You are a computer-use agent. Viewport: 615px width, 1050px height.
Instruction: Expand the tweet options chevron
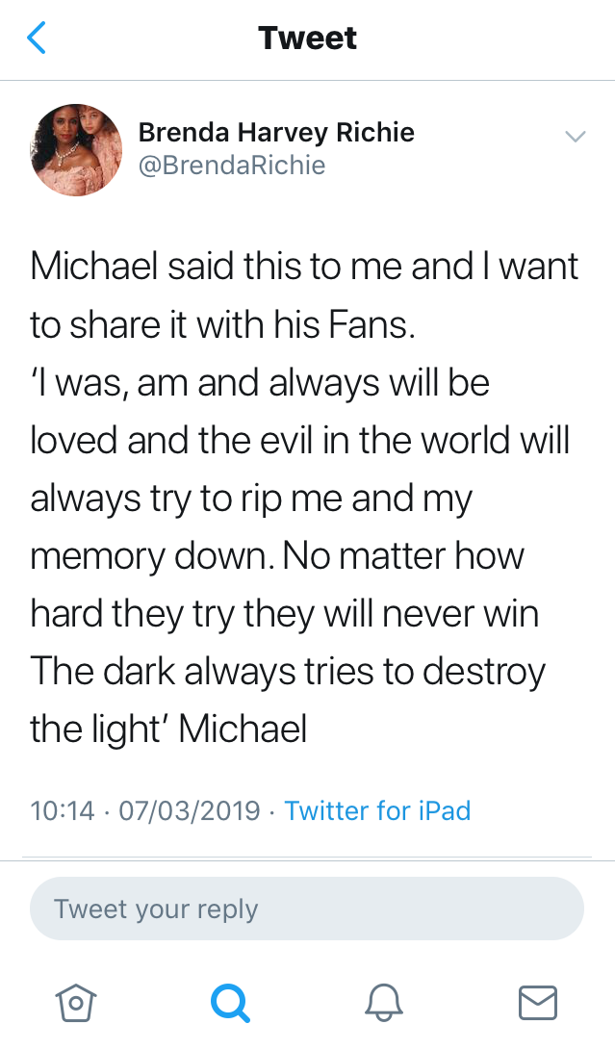(x=576, y=137)
